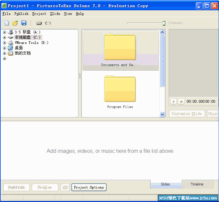
Task: Expand the 桌面 tree node
Action: [4, 48]
